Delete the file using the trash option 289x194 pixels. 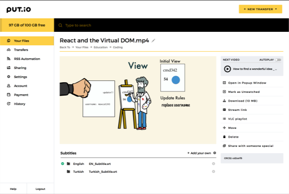233,136
